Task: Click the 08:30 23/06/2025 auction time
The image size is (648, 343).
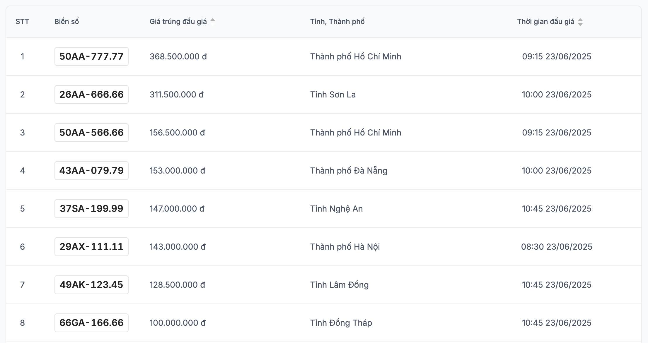Action: [x=556, y=247]
